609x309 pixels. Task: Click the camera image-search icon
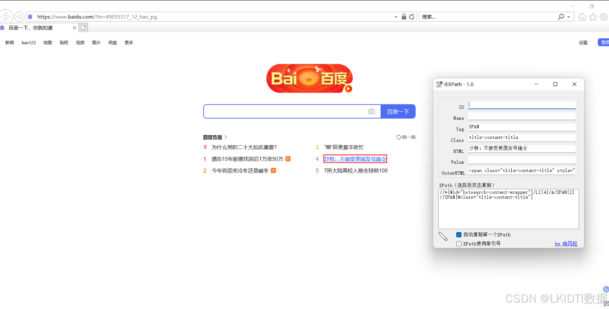(371, 111)
